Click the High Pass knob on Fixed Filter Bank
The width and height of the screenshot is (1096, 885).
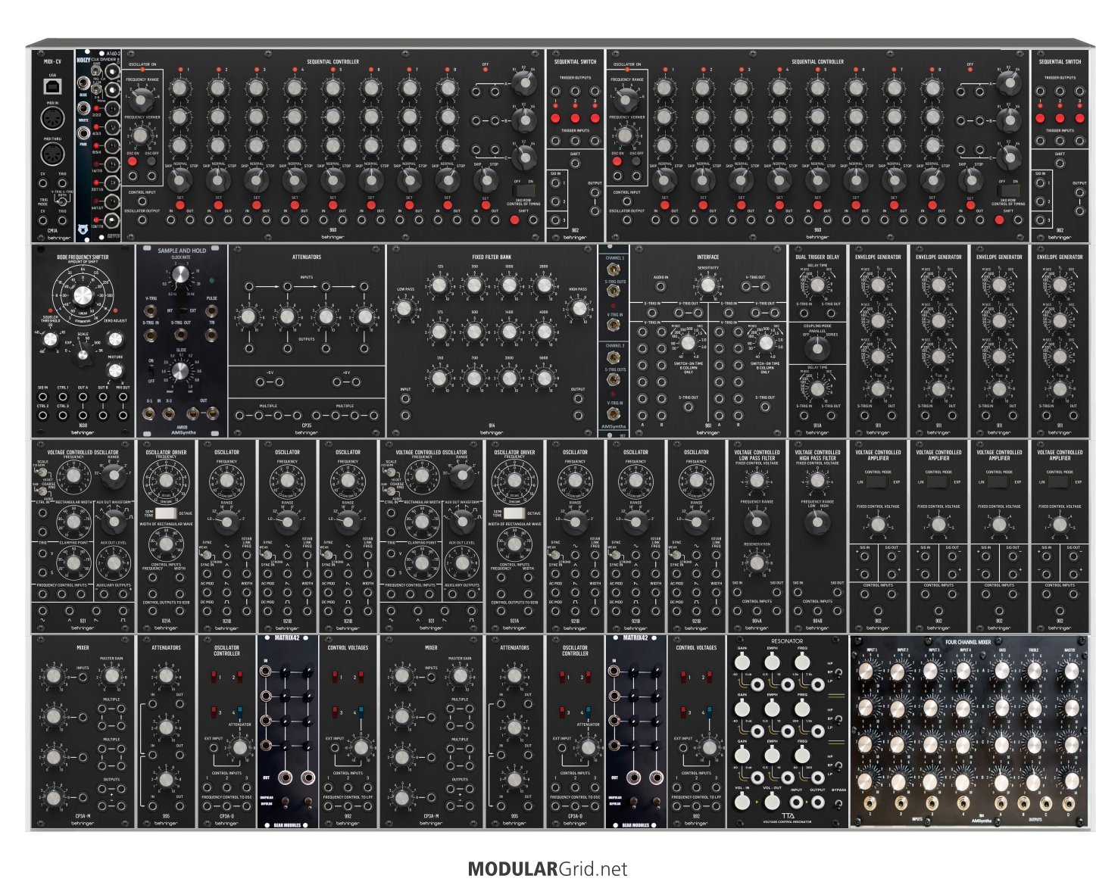pyautogui.click(x=579, y=307)
